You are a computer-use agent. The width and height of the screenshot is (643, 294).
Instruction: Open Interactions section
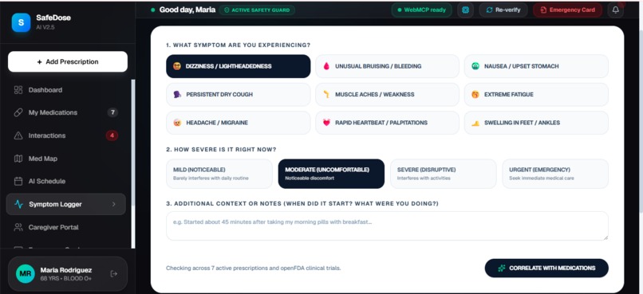(65, 135)
